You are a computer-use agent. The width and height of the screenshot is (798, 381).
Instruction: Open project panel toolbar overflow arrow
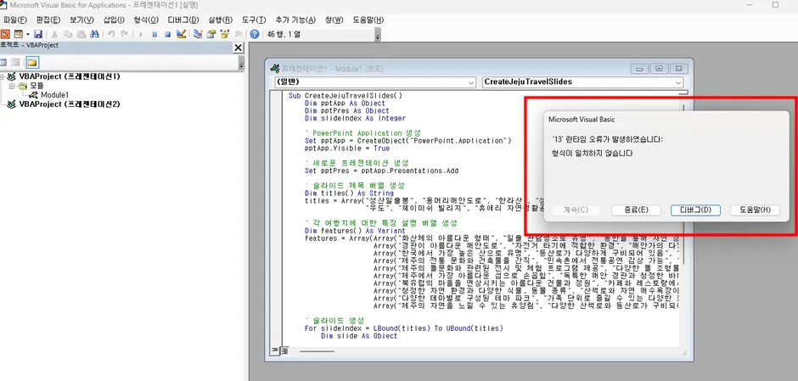click(241, 64)
